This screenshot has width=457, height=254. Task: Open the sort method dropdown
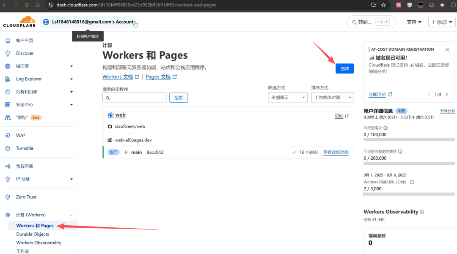333,98
